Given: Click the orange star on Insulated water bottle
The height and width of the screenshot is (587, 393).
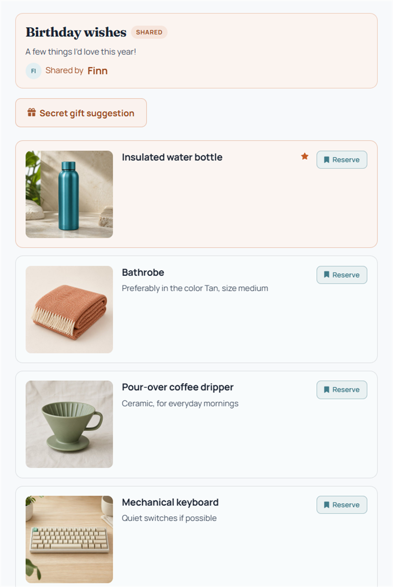Looking at the screenshot, I should (305, 156).
